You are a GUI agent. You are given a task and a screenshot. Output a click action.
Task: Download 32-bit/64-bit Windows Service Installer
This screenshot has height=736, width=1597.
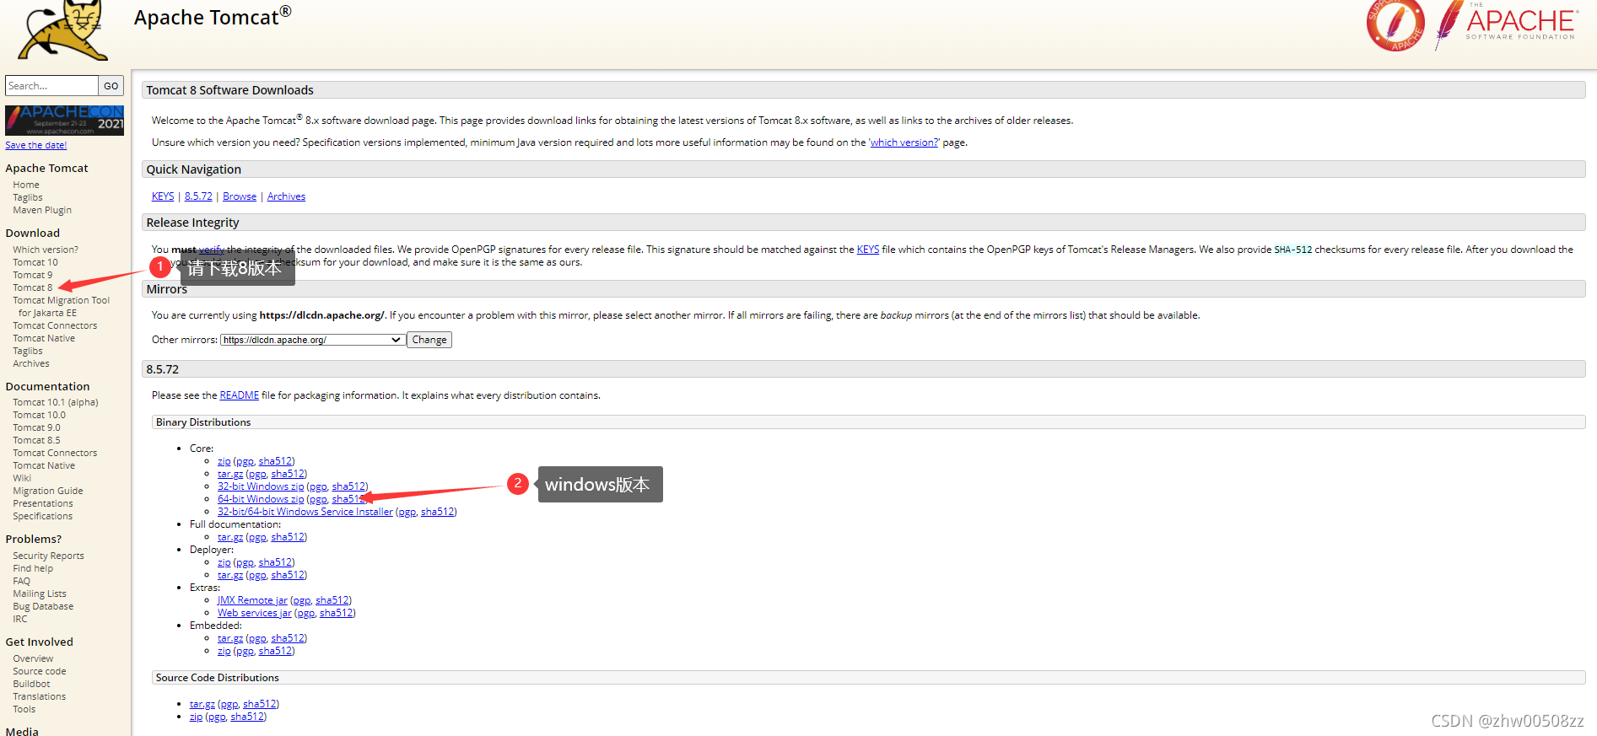pos(305,512)
